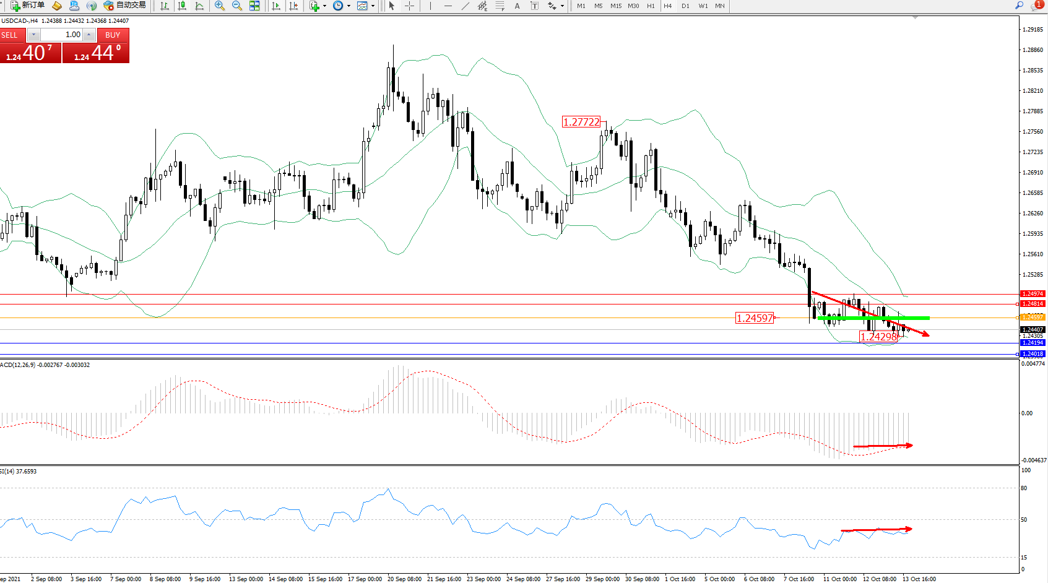The image size is (1048, 583).
Task: Toggle the AutoTrading (自动交易) button
Action: (125, 6)
